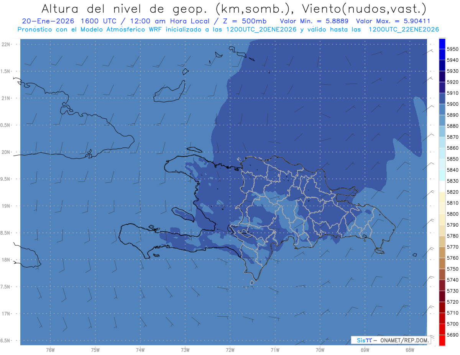Click the '73W' longitude label
Image resolution: width=460 pixels, height=355 pixels.
pos(185,350)
